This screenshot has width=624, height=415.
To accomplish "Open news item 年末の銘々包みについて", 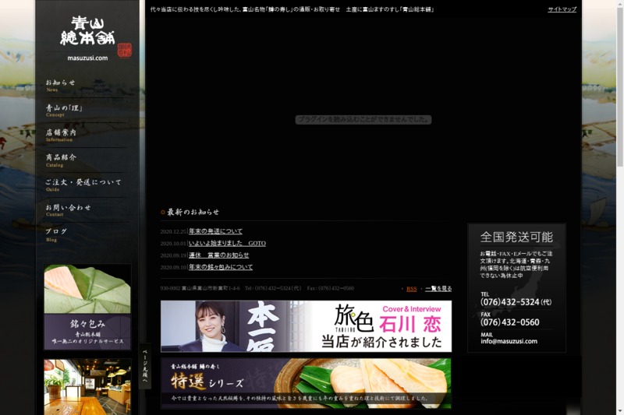I will [x=221, y=267].
